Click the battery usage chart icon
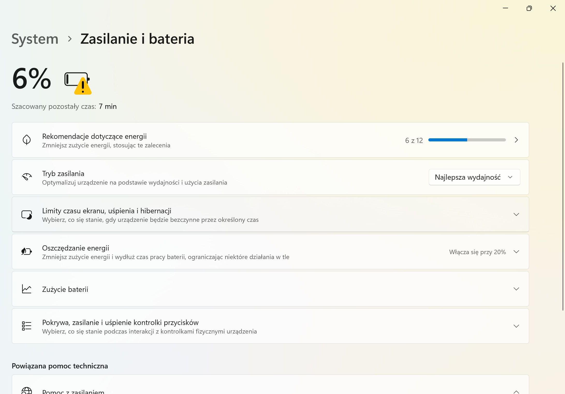 27,289
